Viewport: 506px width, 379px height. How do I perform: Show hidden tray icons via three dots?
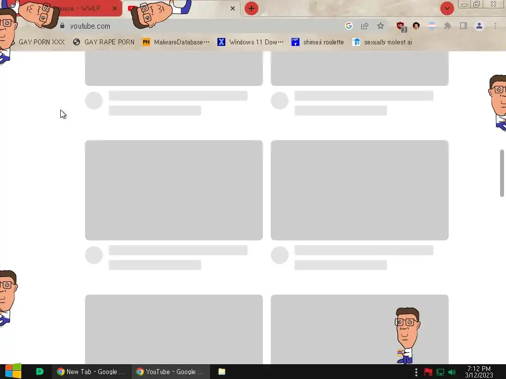point(416,372)
